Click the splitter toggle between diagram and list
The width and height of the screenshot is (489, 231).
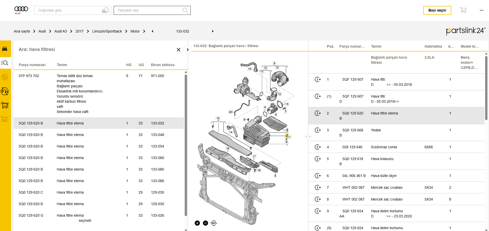coord(308,136)
